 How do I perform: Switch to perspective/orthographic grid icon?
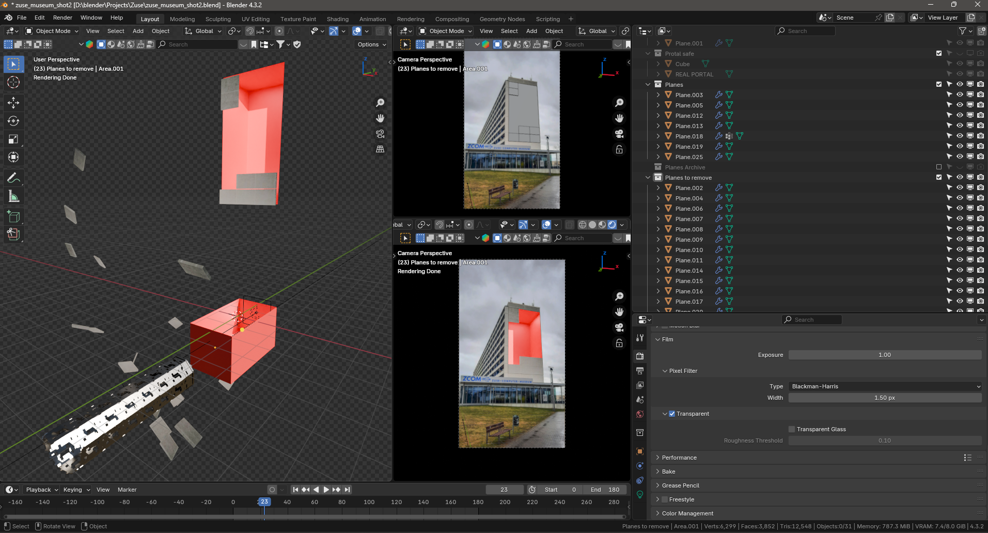coord(380,149)
